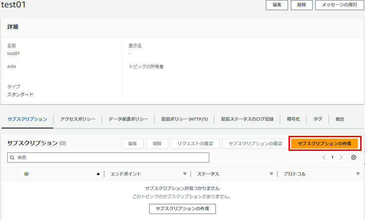Viewport: 365px width, 220px height.
Task: Click the ARN label
Action: [11, 67]
